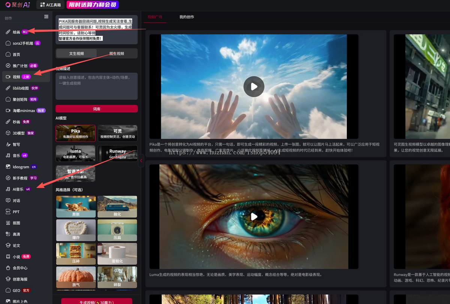The height and width of the screenshot is (304, 450).
Task: Select the 视频广场 tab
Action: pyautogui.click(x=155, y=17)
